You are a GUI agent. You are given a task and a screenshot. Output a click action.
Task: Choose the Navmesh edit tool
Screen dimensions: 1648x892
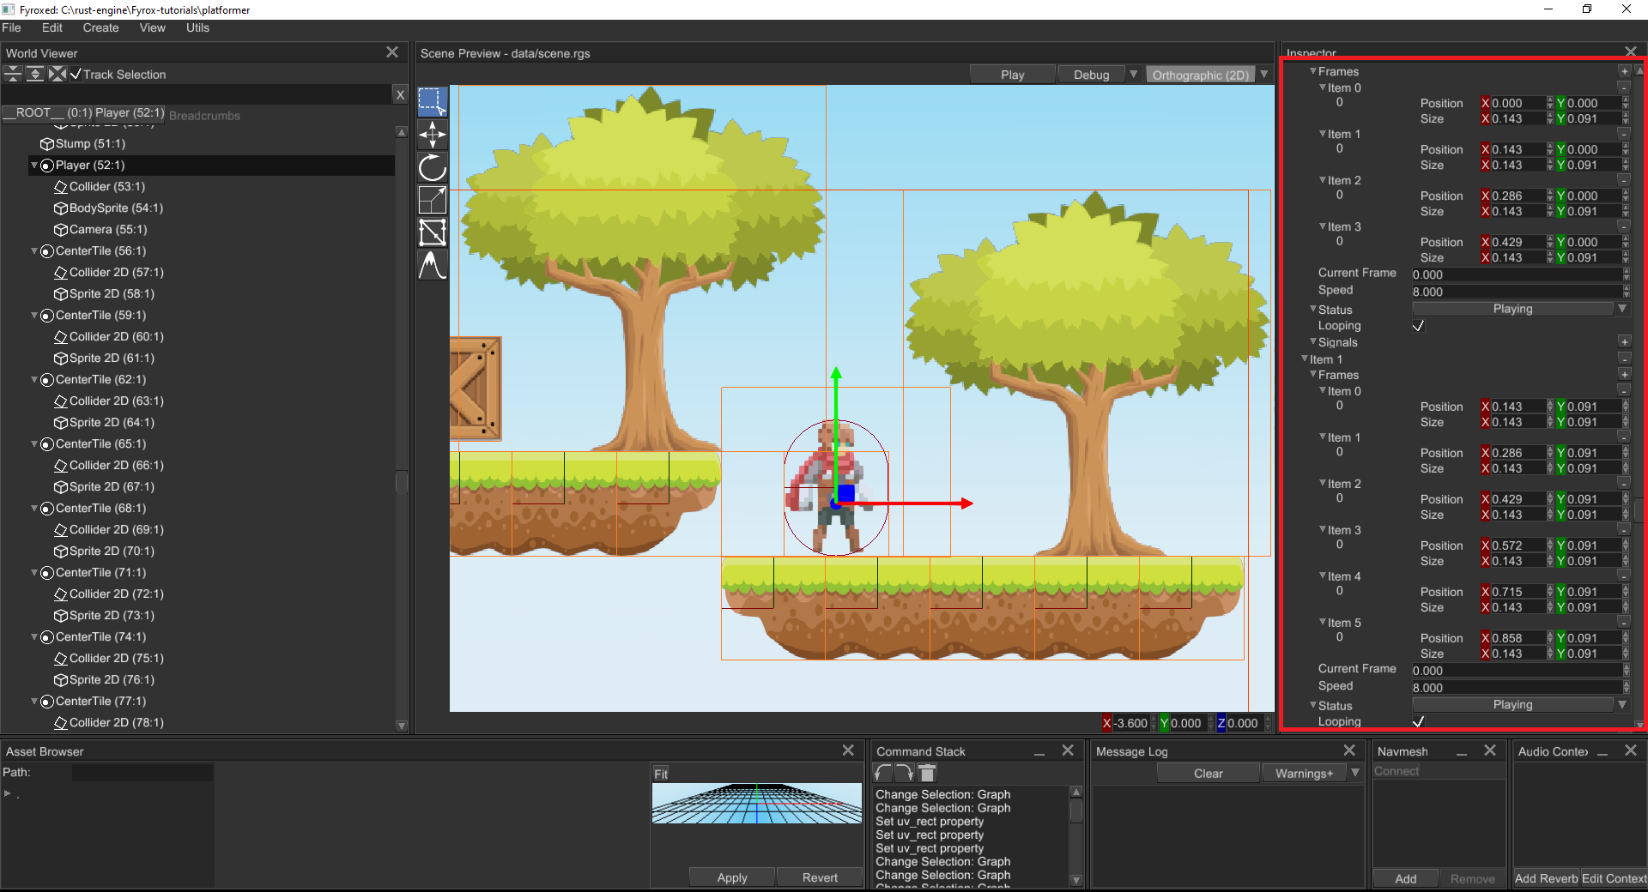click(433, 232)
